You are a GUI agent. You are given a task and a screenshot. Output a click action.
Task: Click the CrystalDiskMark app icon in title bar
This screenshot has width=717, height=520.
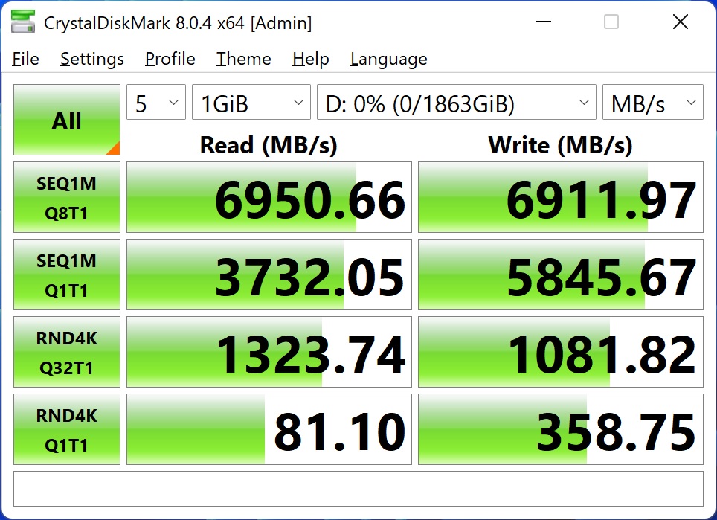pyautogui.click(x=23, y=22)
